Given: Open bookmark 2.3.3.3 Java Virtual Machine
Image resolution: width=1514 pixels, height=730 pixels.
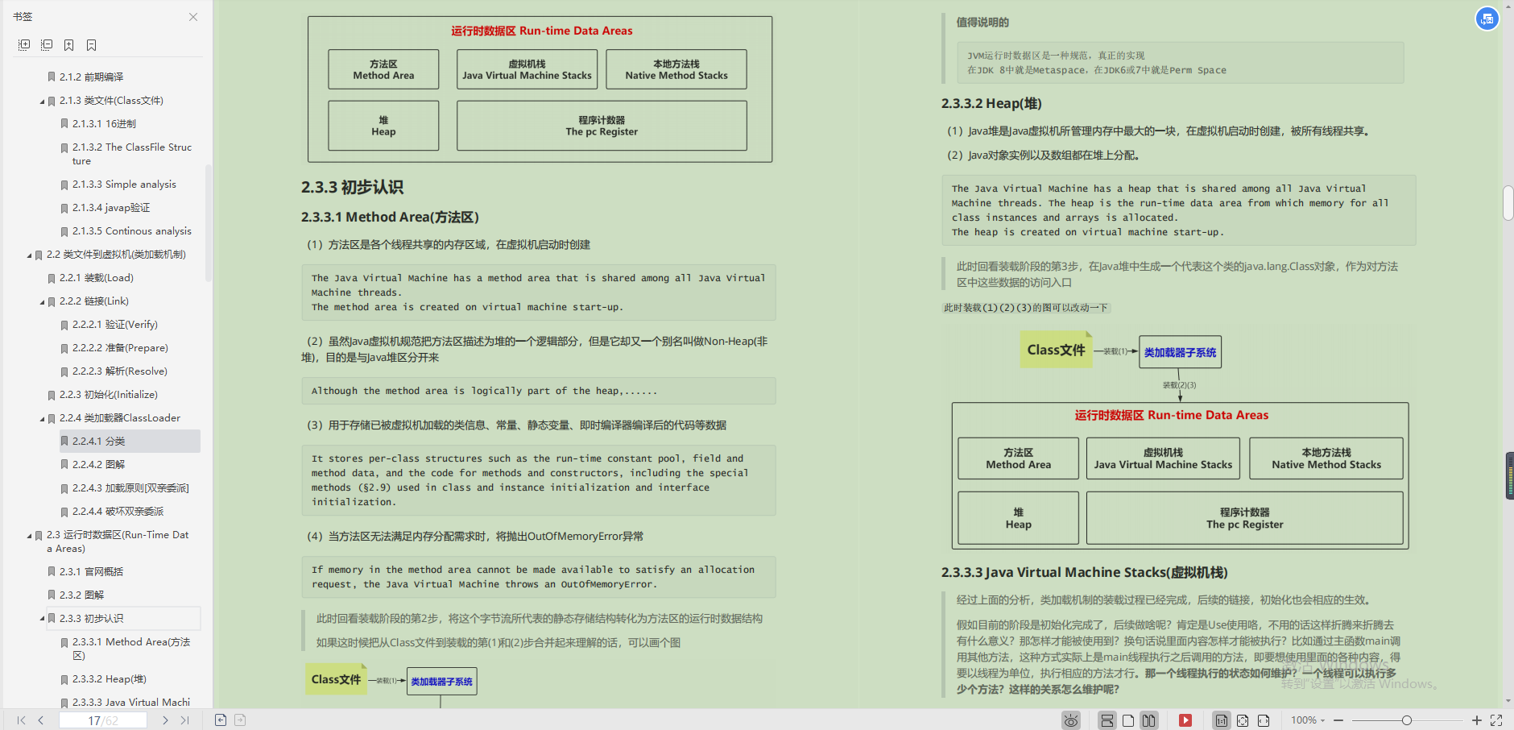Looking at the screenshot, I should pyautogui.click(x=130, y=703).
